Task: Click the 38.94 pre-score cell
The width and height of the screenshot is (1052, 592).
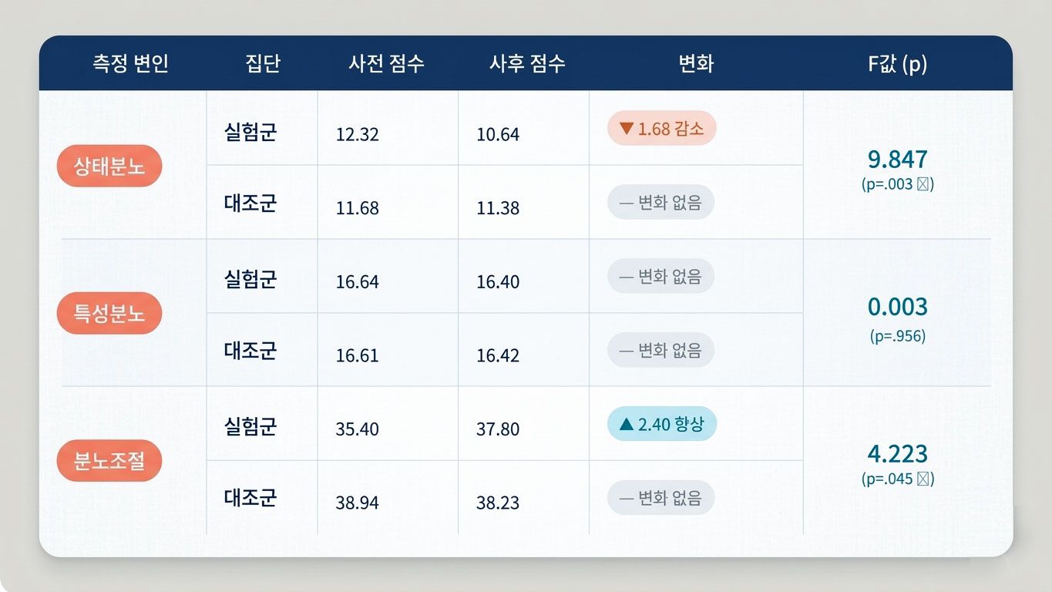Action: tap(358, 503)
